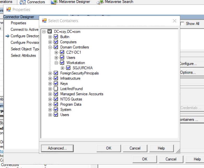Close the Select Containers dialog
The height and width of the screenshot is (168, 204).
175,21
